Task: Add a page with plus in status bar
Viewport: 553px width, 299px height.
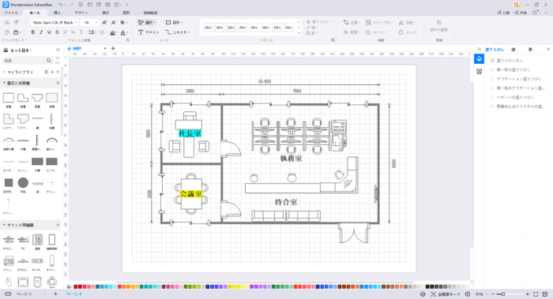Action: point(55,294)
